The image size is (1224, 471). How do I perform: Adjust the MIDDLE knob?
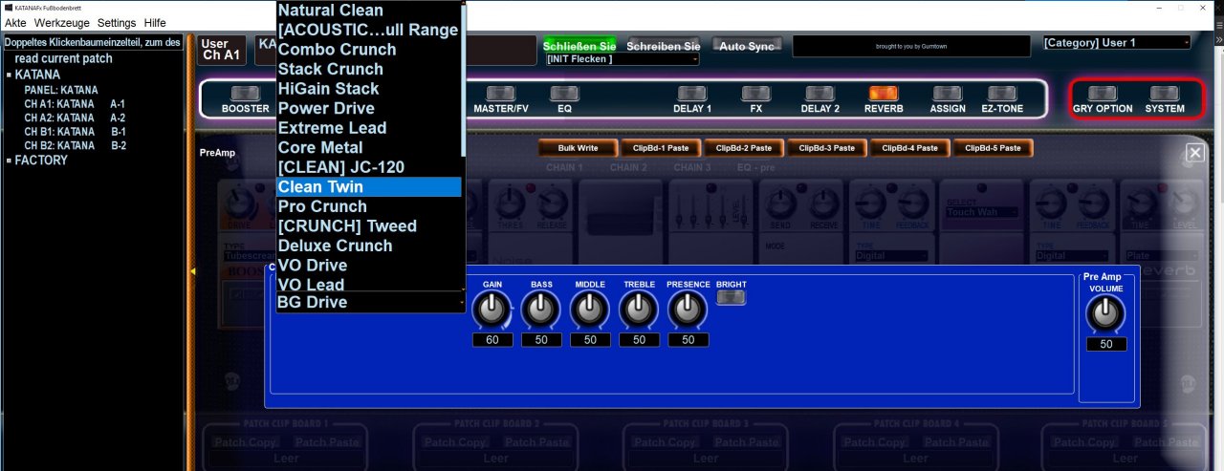click(590, 310)
